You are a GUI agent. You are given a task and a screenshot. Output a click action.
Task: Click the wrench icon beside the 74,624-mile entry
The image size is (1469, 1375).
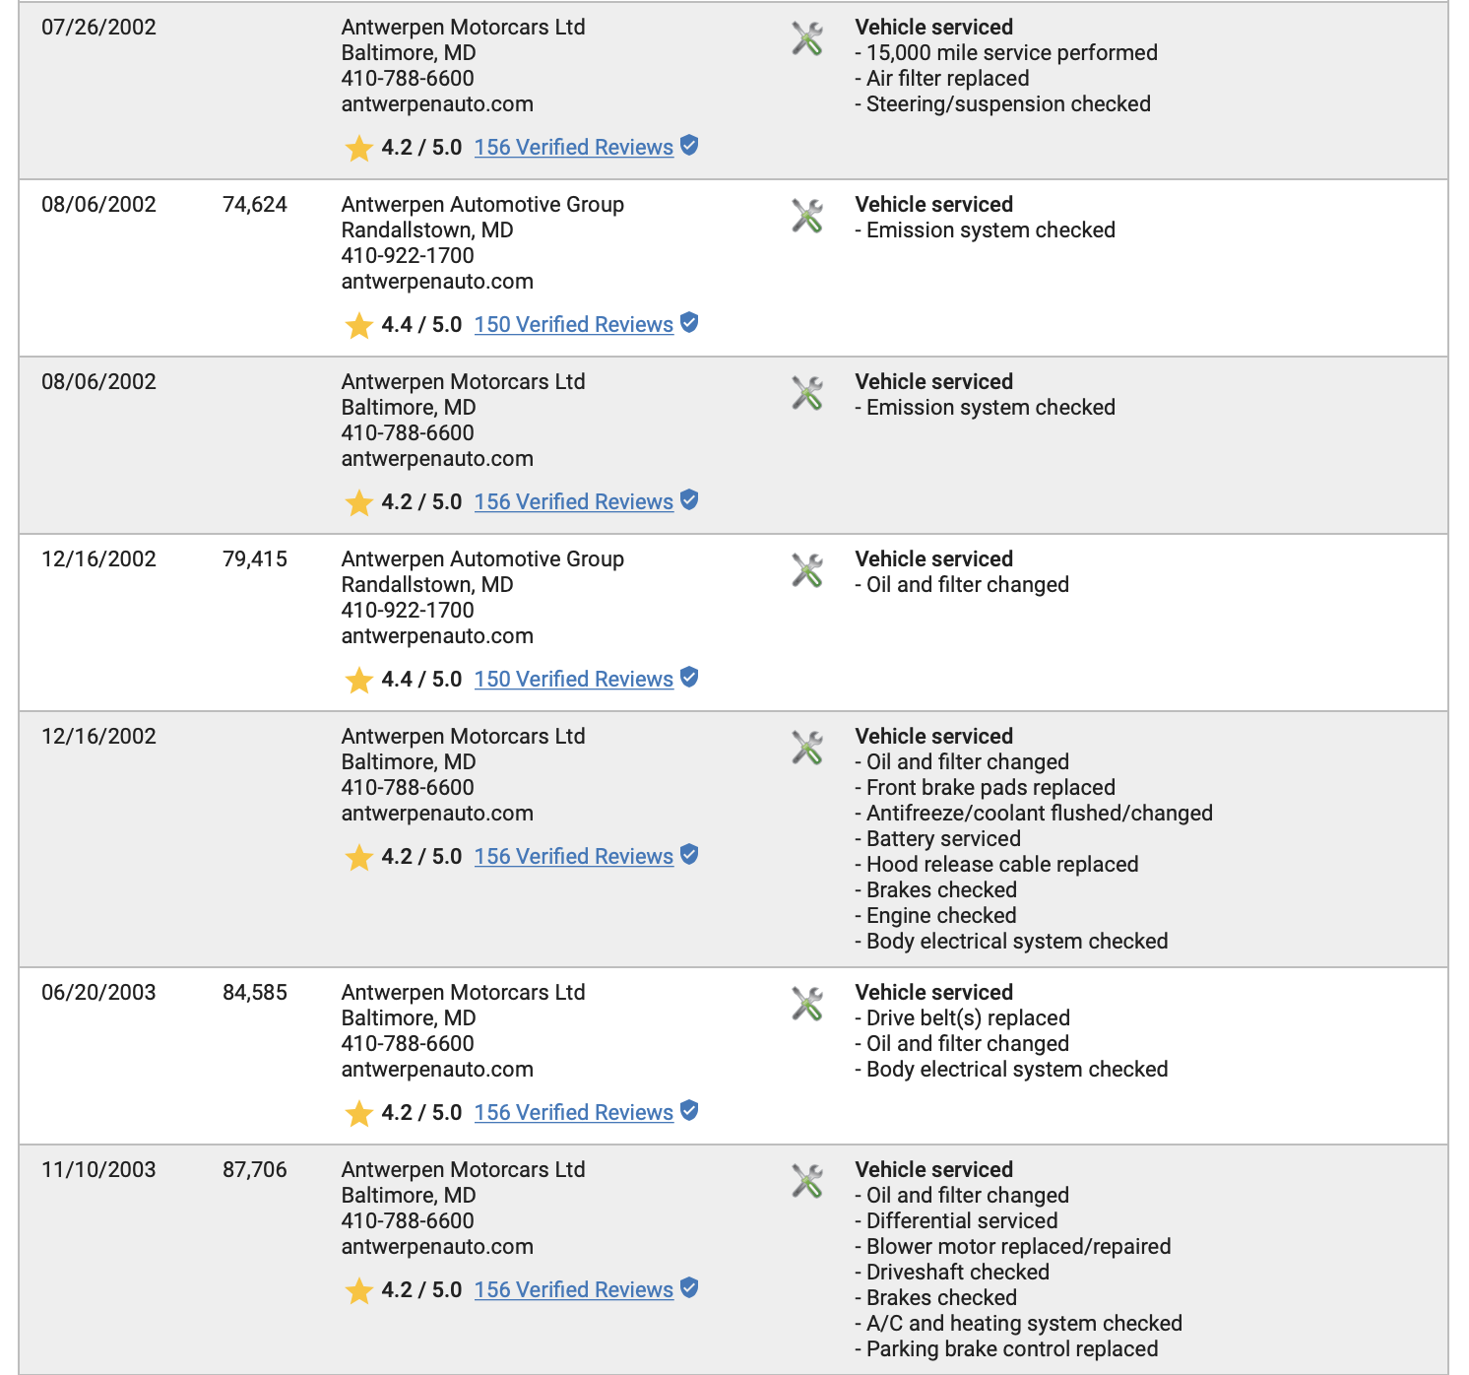807,216
